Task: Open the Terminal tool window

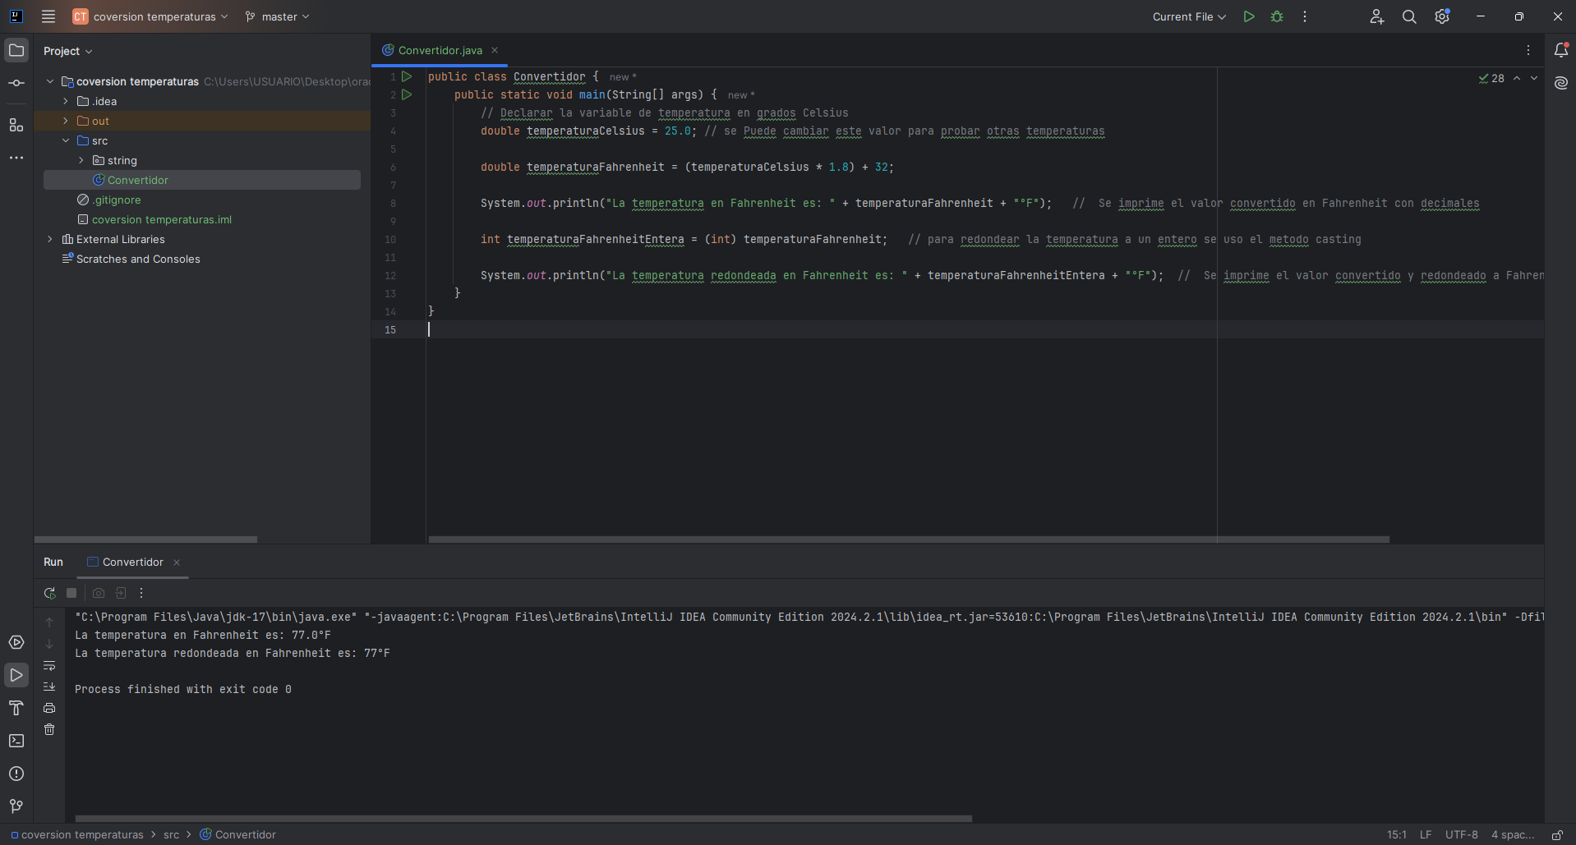Action: [x=16, y=741]
